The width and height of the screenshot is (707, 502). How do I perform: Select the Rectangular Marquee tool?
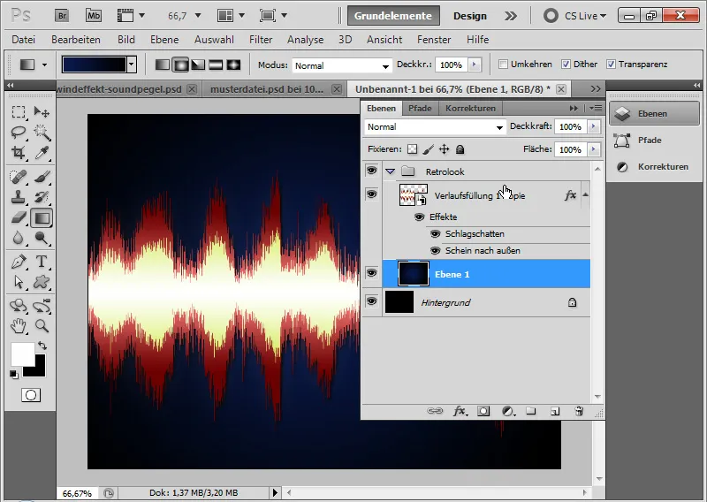click(19, 111)
